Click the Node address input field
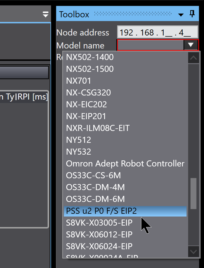Image resolution: width=204 pixels, height=268 pixels. [x=158, y=32]
